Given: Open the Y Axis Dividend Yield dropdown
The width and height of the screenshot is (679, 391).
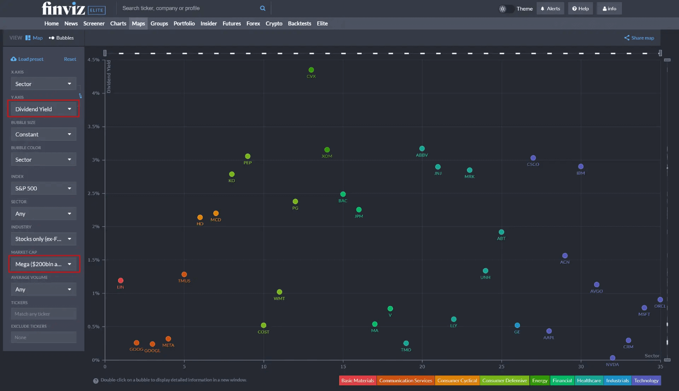Looking at the screenshot, I should point(43,109).
